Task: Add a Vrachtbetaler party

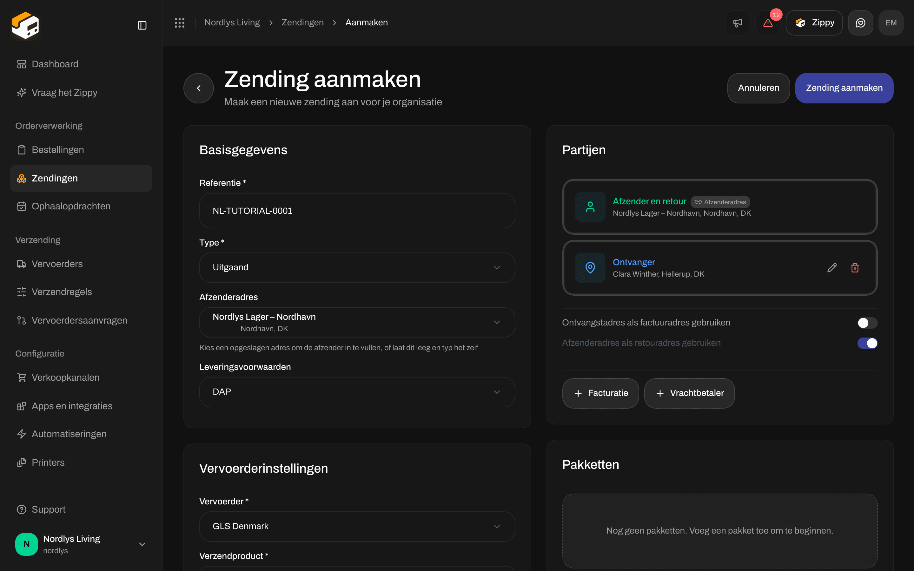Action: point(689,393)
